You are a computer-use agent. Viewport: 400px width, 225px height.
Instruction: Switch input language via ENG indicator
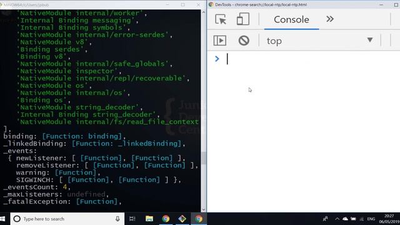coord(371,219)
